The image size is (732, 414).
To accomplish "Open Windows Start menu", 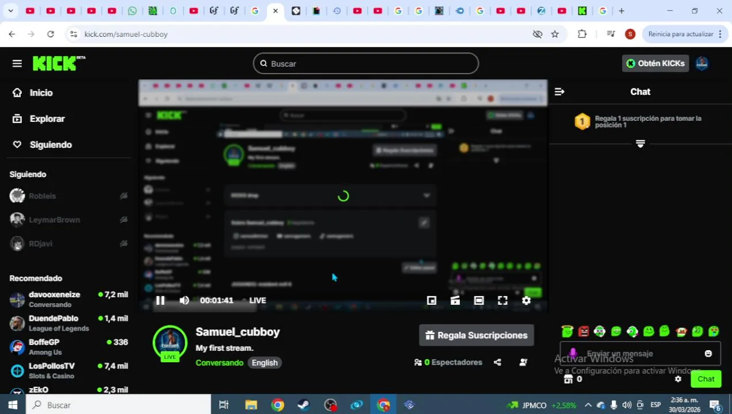I will [13, 405].
